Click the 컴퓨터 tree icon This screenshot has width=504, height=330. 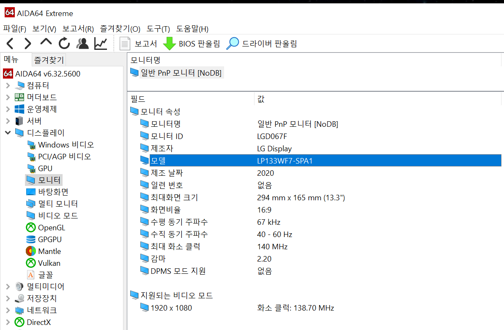tap(19, 85)
